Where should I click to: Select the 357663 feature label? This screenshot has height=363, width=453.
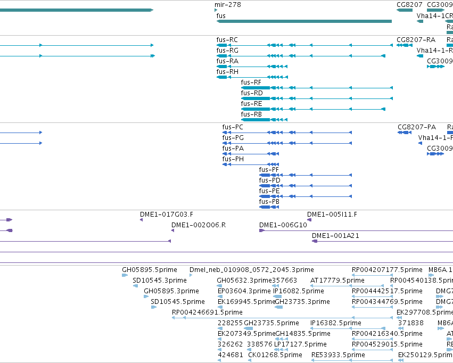285,280
